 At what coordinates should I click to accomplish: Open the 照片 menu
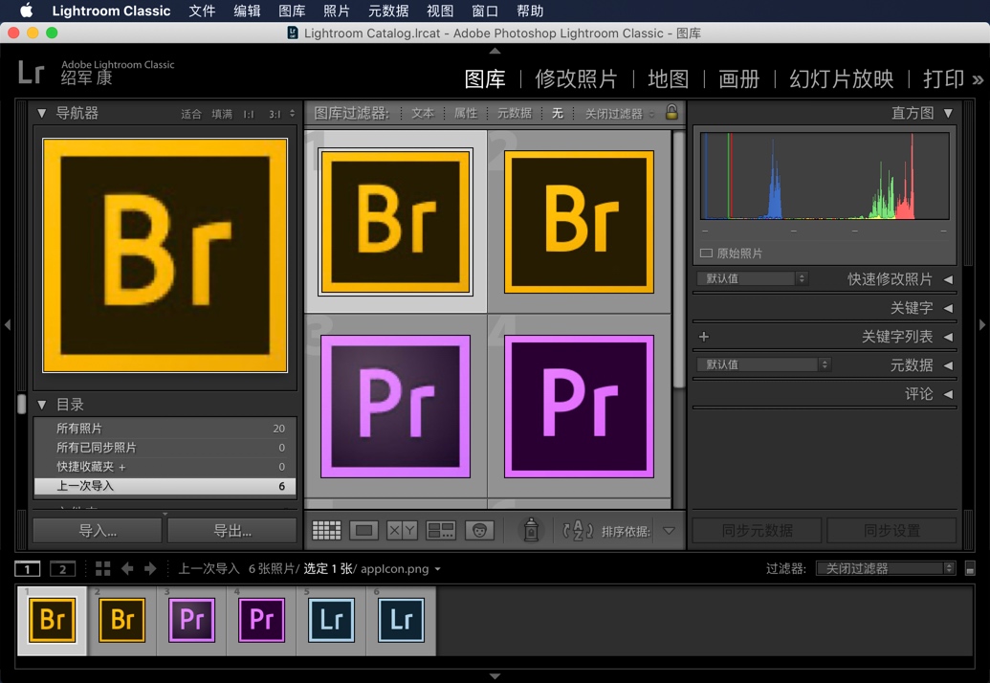tap(338, 11)
